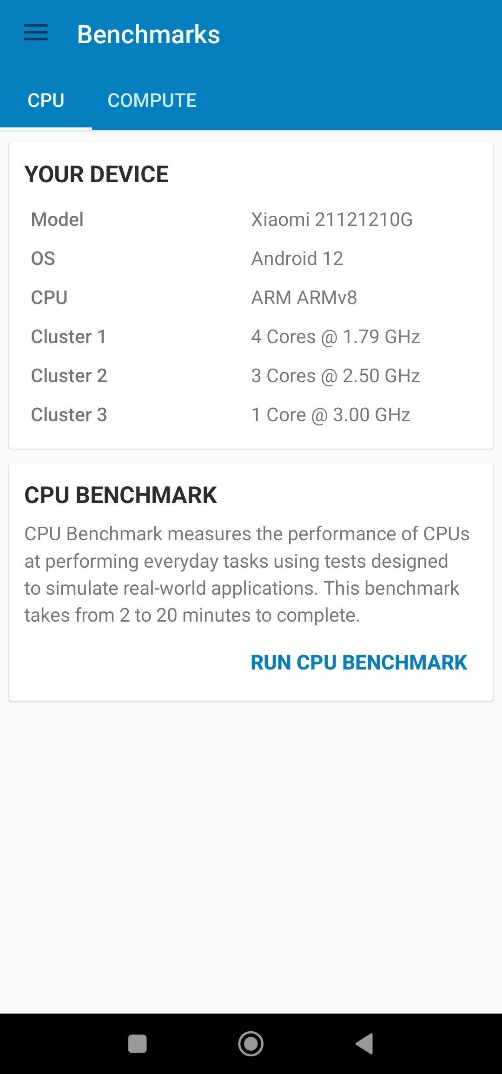Select the ARM ARMv8 CPU value
The image size is (502, 1074).
(x=304, y=298)
